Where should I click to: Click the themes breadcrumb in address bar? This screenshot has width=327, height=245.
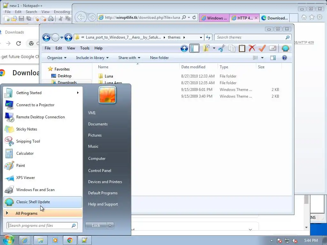click(x=174, y=37)
